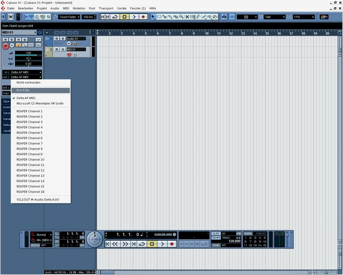
Task: Solo the Audio 01 track
Action: [63, 39]
